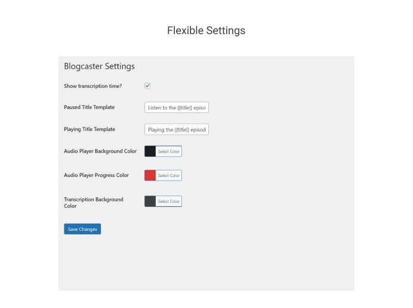
Task: Click the "Show transcription time?" label
Action: pyautogui.click(x=93, y=86)
